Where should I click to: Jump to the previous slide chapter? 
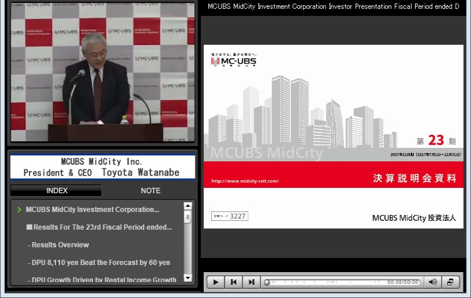point(234,282)
